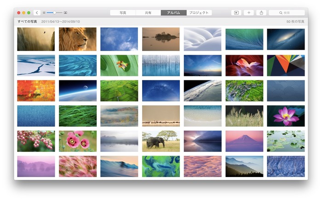The width and height of the screenshot is (322, 200).
Task: Select the pink berries branch photo
Action: [x=36, y=141]
